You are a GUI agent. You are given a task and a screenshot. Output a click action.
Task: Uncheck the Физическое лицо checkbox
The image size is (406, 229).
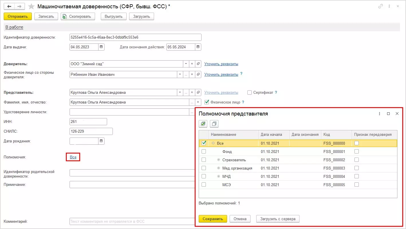pos(207,102)
